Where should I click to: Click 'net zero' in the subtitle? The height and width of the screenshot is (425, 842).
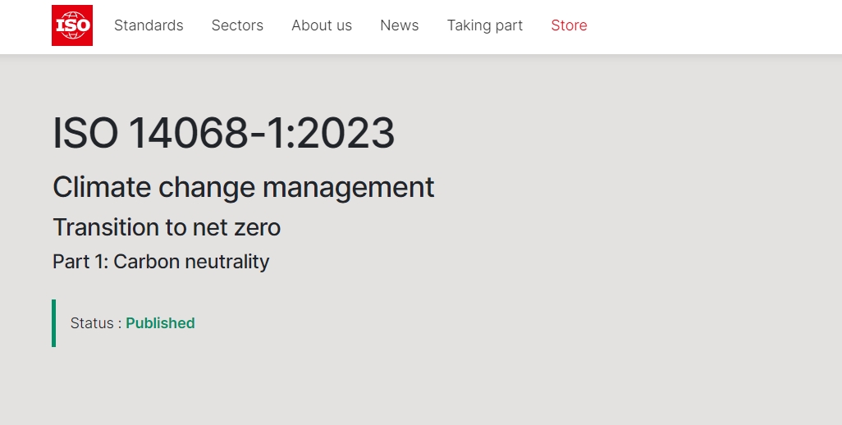coord(237,227)
